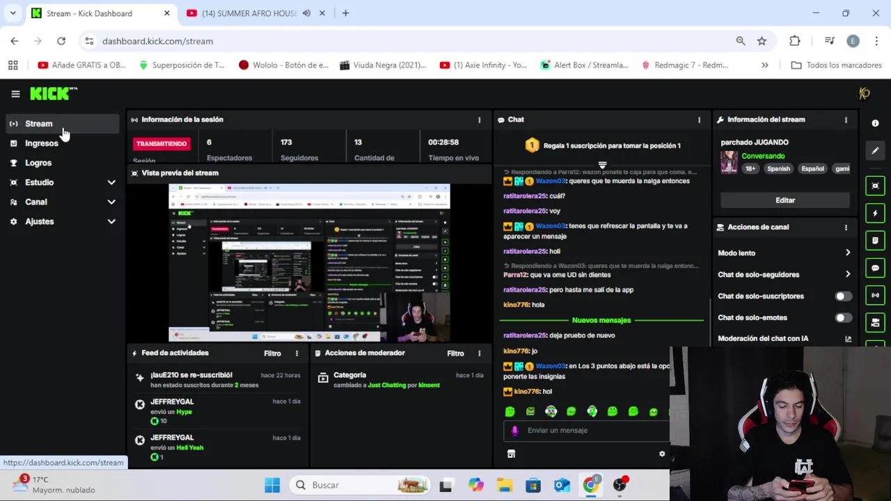Viewport: 891px width, 501px height.
Task: Click the Enviar un mensaje input field
Action: point(586,431)
